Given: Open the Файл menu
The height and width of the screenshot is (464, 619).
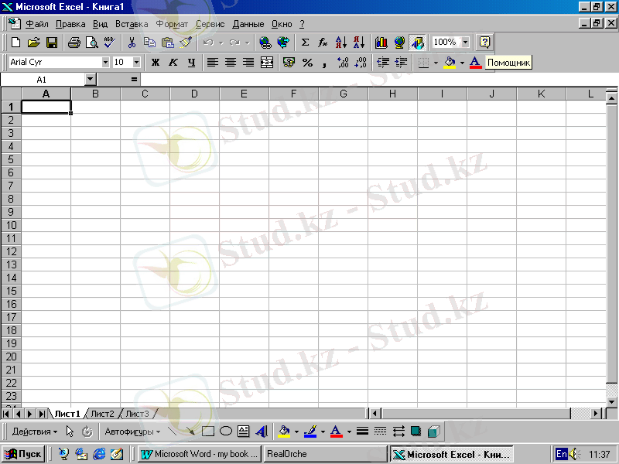Looking at the screenshot, I should [36, 24].
